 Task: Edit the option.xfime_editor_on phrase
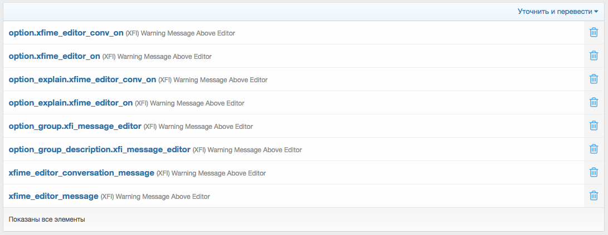[54, 56]
